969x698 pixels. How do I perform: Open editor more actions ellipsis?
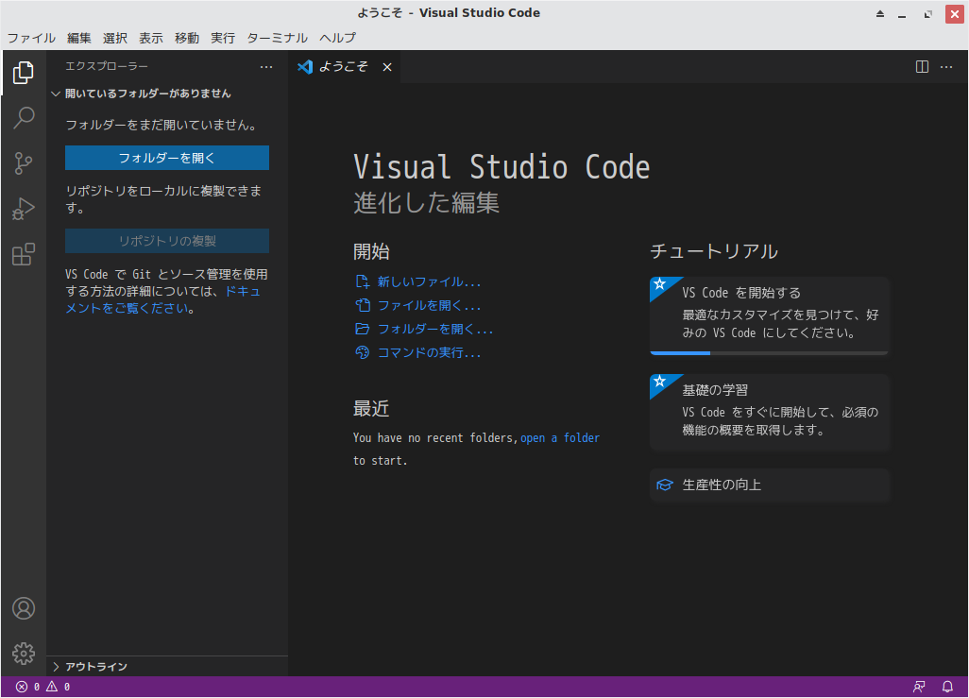click(x=946, y=67)
